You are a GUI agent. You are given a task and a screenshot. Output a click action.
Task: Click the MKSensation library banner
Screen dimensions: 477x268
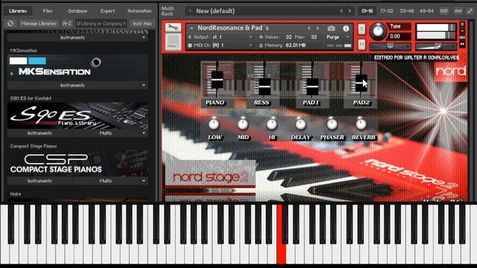pos(78,68)
